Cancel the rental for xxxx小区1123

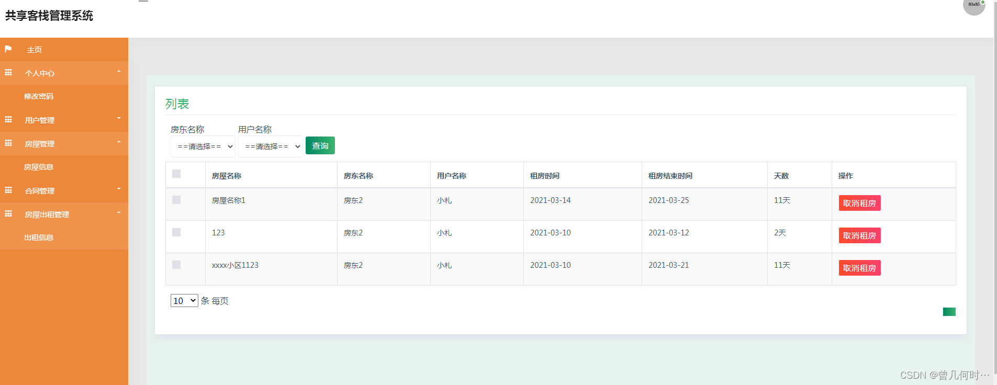859,268
